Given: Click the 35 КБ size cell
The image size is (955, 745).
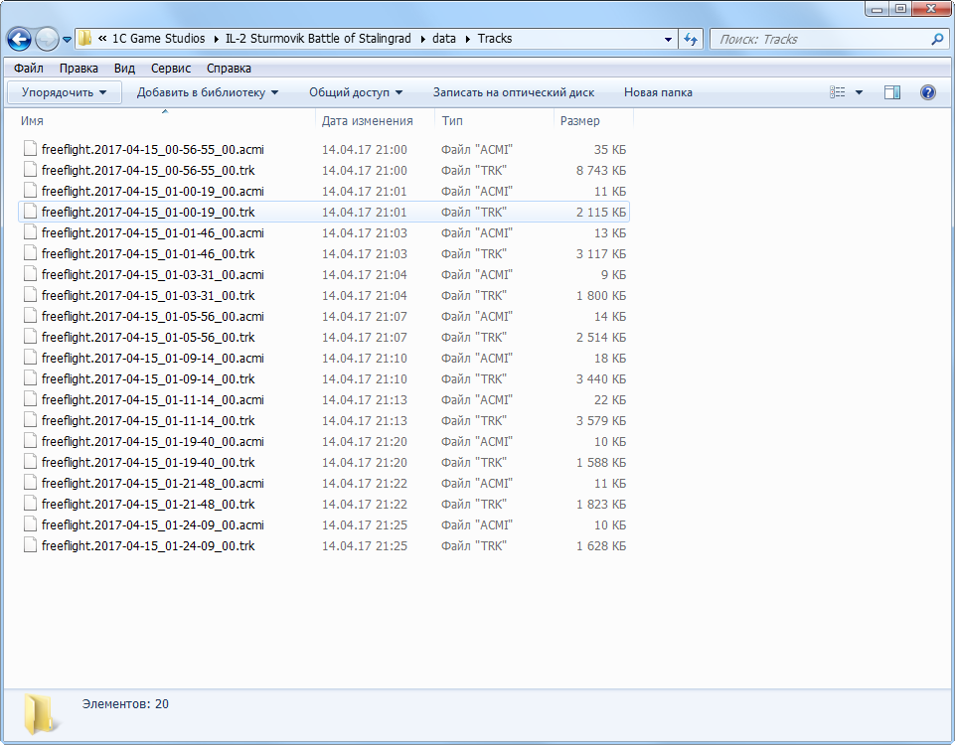Looking at the screenshot, I should click(x=609, y=150).
